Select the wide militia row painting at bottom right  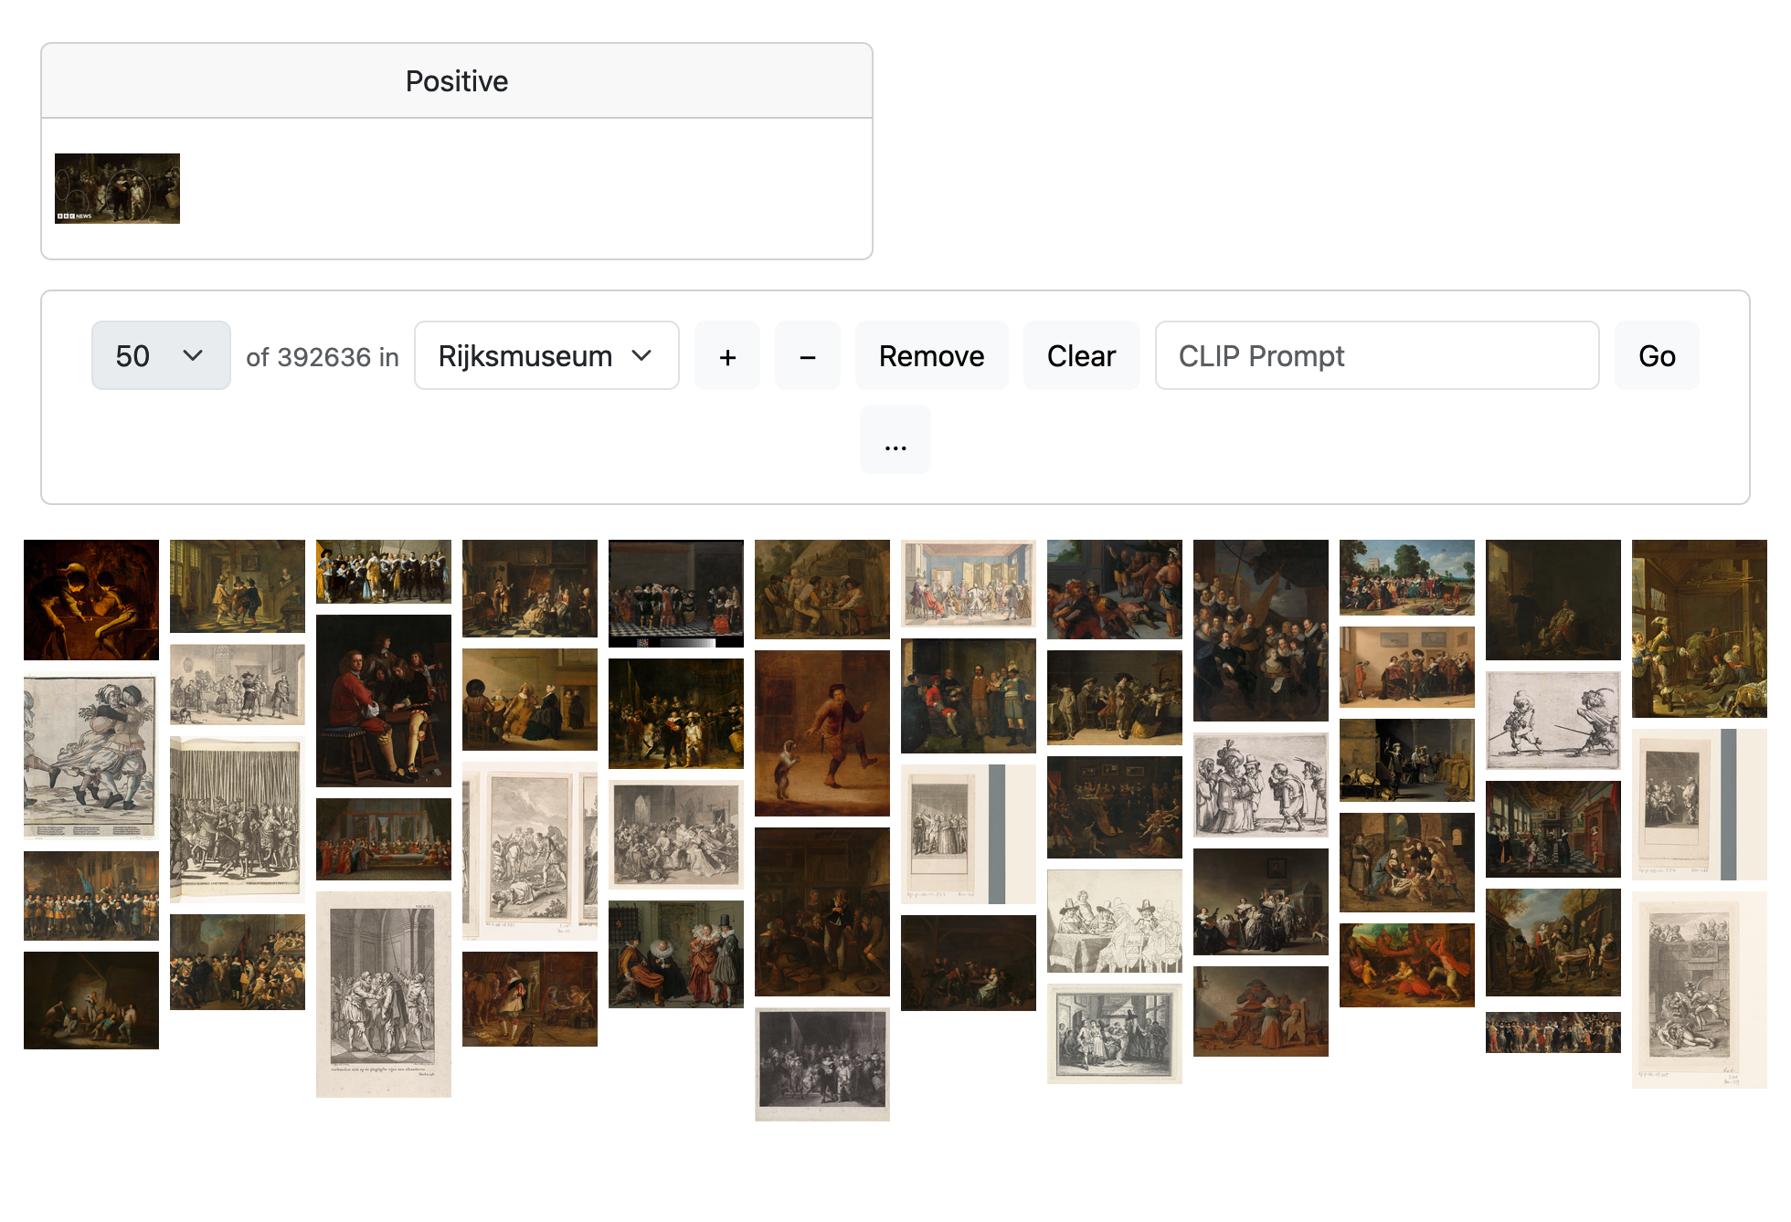[x=1553, y=1032]
